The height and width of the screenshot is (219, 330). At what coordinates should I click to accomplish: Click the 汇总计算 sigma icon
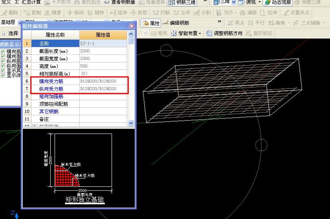click(17, 2)
